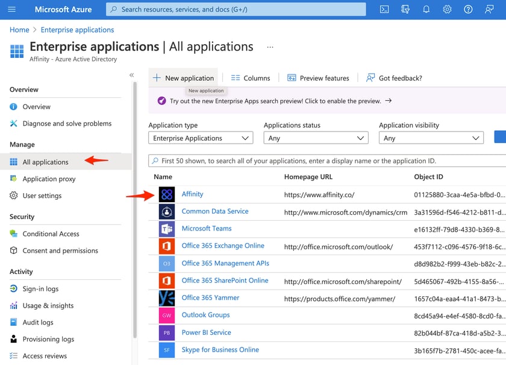506x365 pixels.
Task: Open the help question mark icon
Action: (468, 10)
